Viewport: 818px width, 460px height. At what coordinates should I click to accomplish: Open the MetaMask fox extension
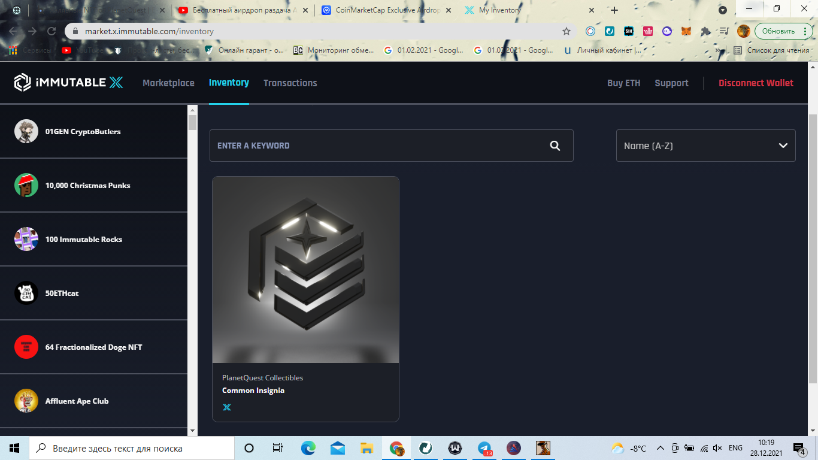click(686, 31)
